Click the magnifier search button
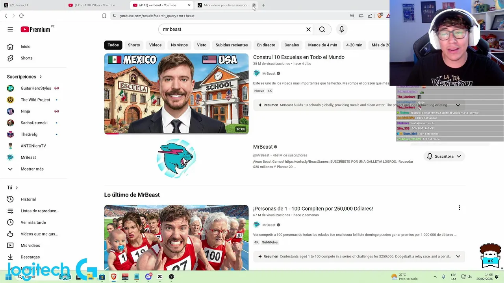 point(322,29)
